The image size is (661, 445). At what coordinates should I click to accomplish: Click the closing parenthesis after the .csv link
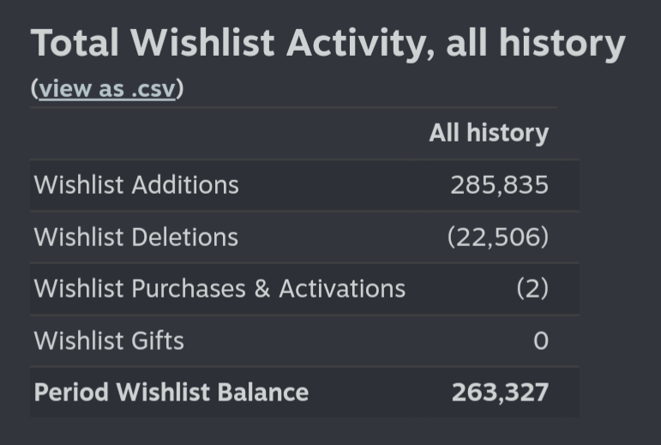pyautogui.click(x=180, y=88)
